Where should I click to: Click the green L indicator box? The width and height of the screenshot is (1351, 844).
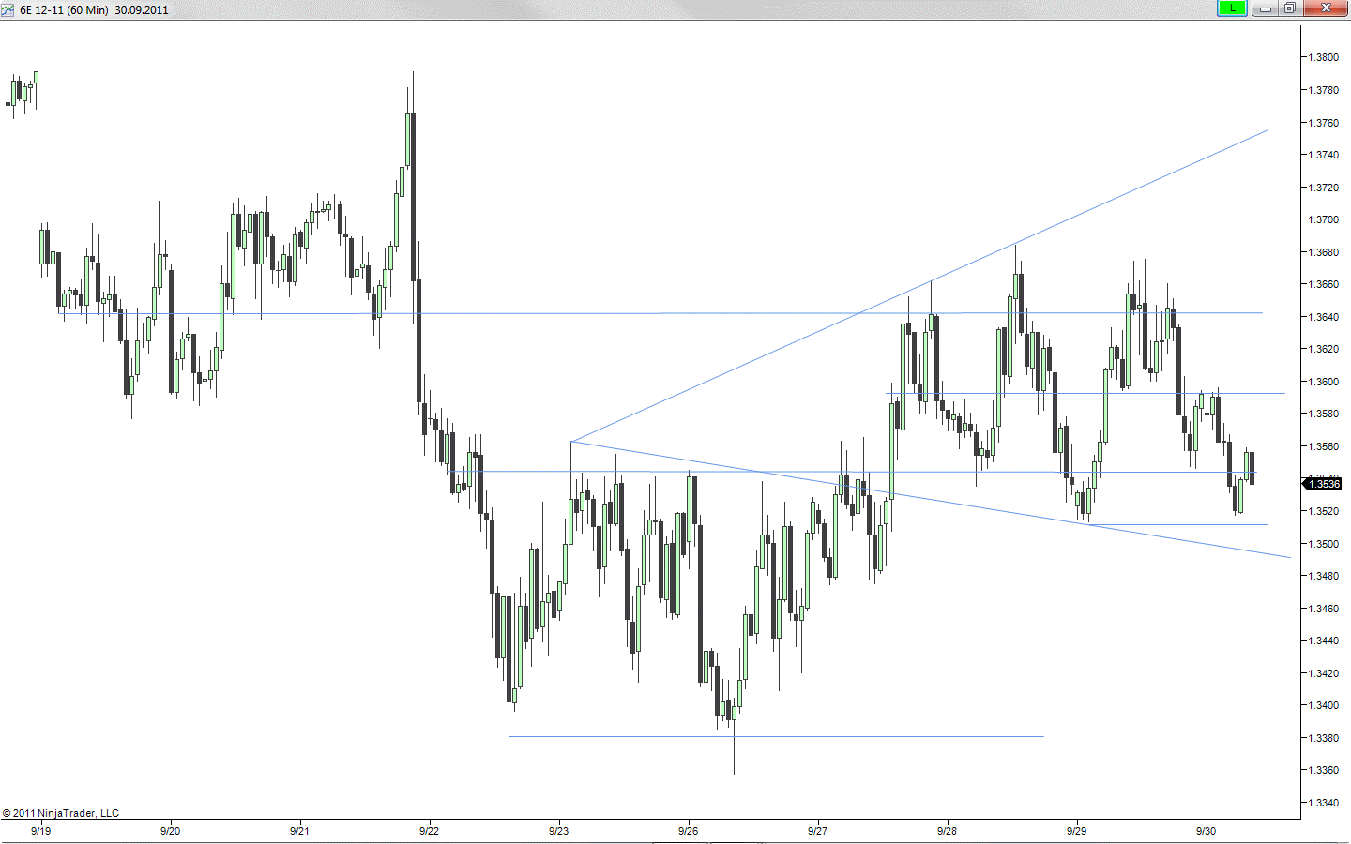coord(1232,8)
